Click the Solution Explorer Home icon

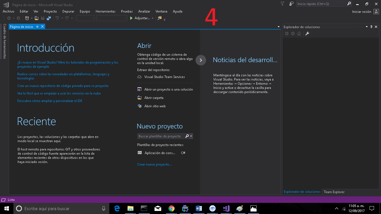(x=299, y=33)
